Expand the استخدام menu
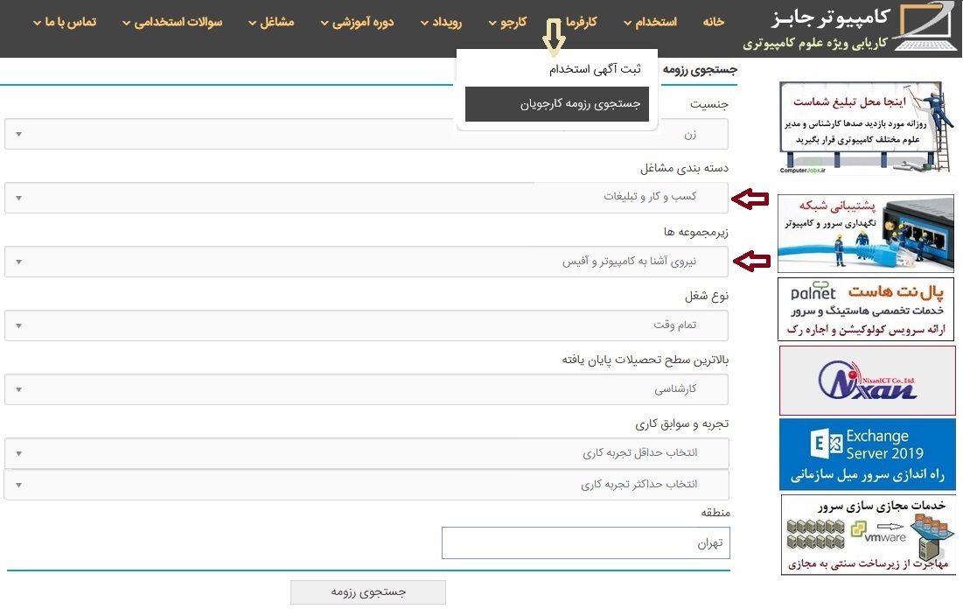This screenshot has height=609, width=963. click(x=651, y=22)
